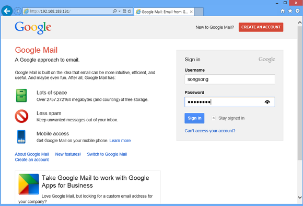Click the Google Mail red heading
Screen dimensions: 303x206
[x=36, y=50]
